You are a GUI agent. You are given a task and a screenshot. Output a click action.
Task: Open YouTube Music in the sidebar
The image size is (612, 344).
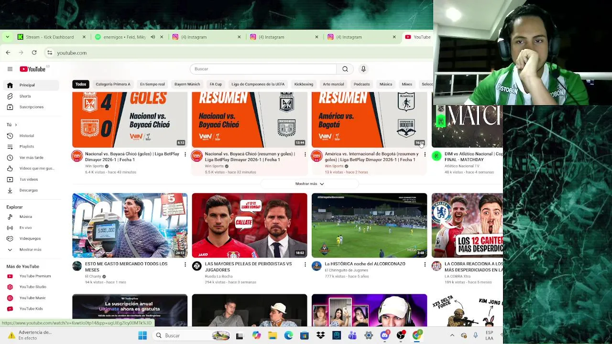[x=31, y=298]
